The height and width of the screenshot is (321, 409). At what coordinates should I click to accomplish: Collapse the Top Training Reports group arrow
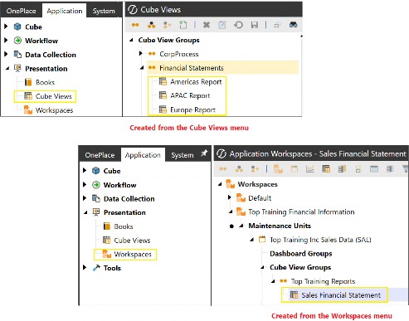(273, 281)
